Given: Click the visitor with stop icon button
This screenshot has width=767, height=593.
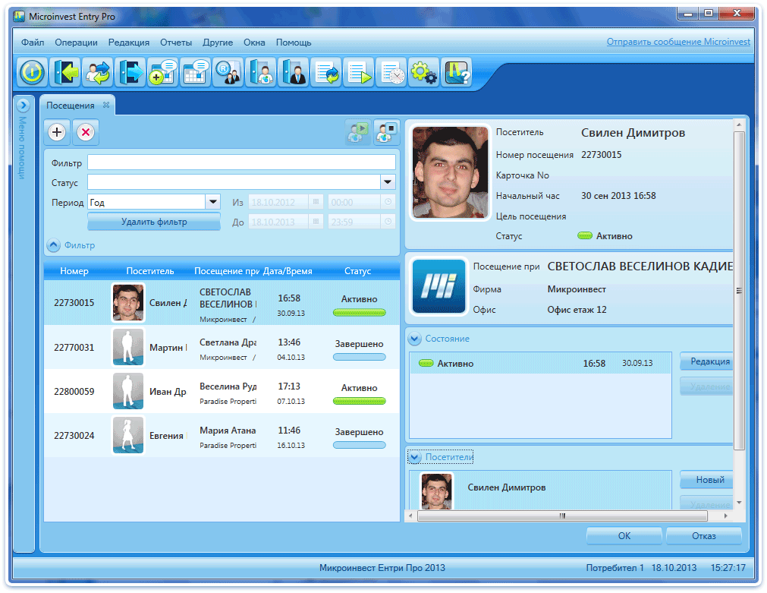Looking at the screenshot, I should pos(386,132).
